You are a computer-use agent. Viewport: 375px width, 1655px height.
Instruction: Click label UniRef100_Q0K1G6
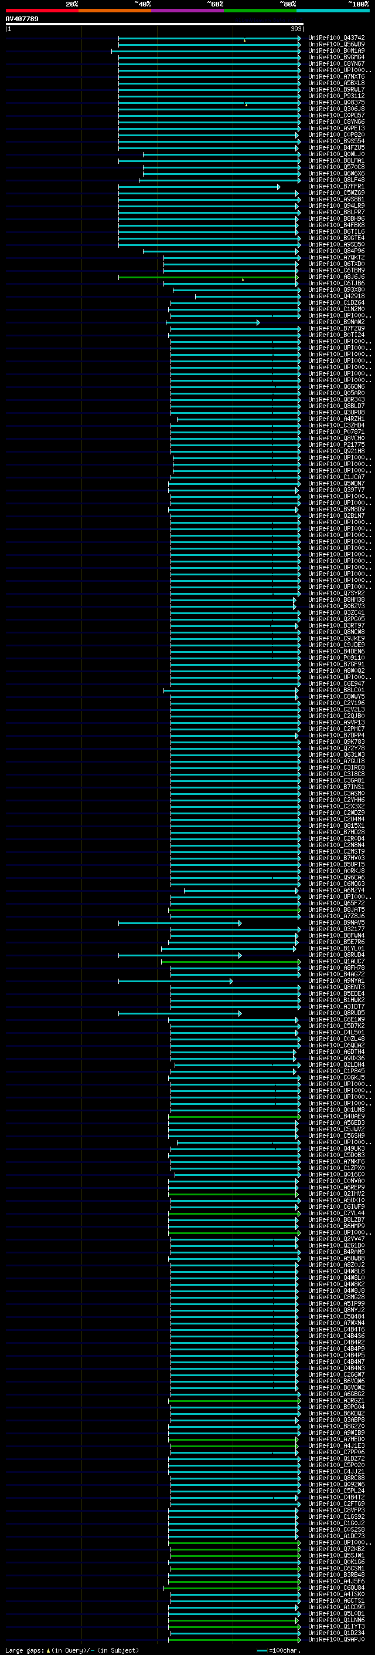coord(336,1562)
